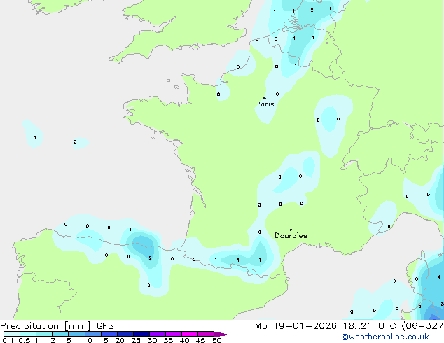Select the 30–35 mm purple swatch
The height and width of the screenshot is (343, 444).
coord(157,334)
